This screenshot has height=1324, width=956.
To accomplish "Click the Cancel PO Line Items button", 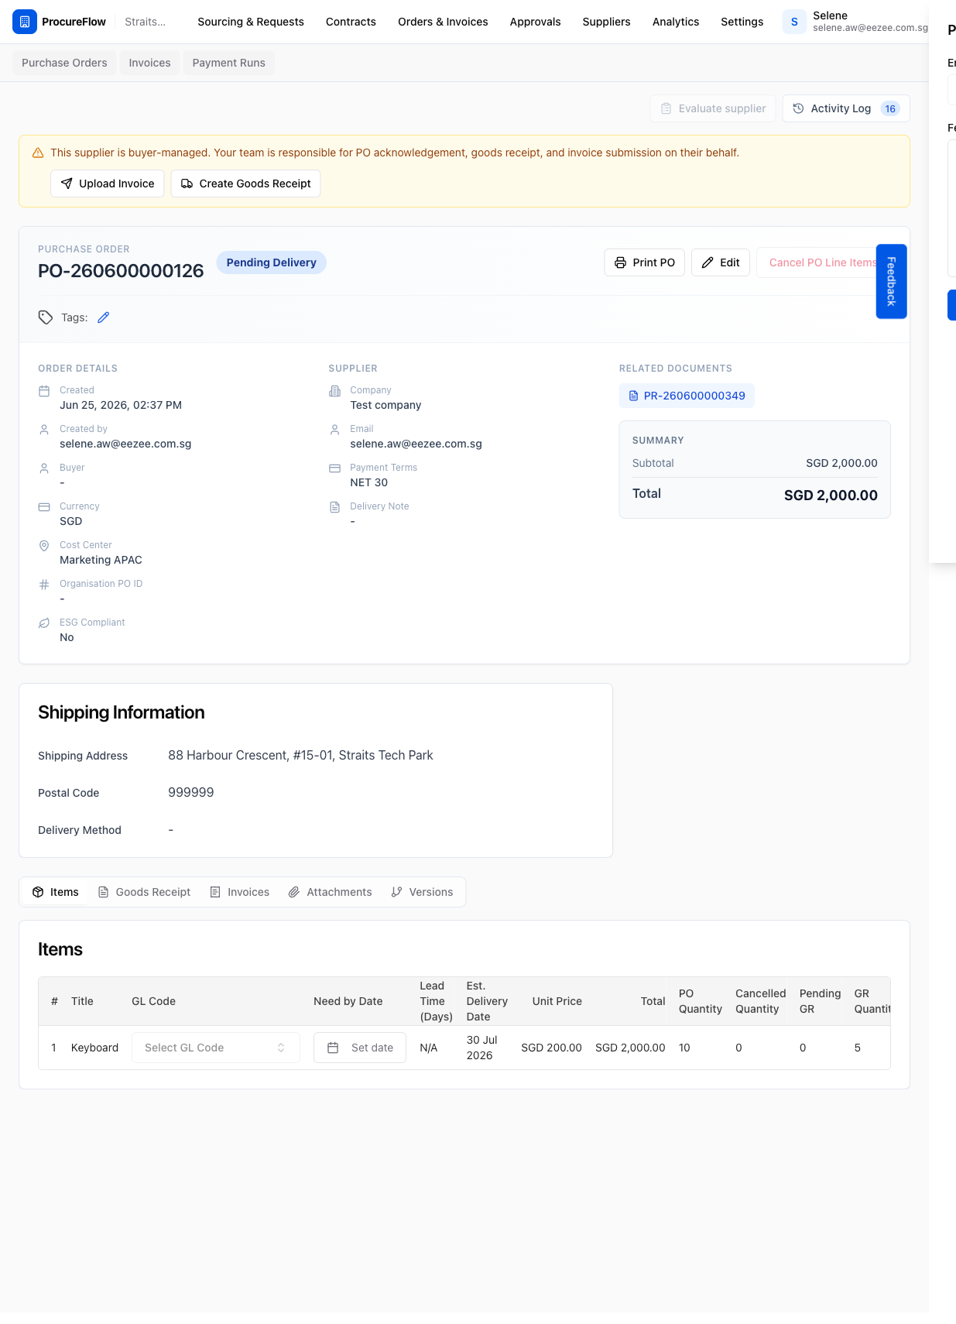I will [x=823, y=262].
